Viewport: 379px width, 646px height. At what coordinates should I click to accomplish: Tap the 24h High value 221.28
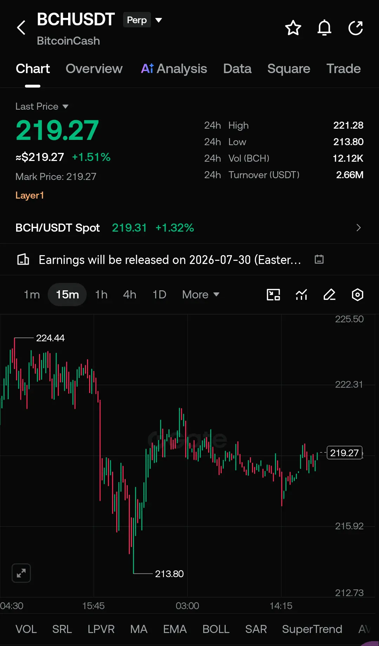click(x=348, y=125)
